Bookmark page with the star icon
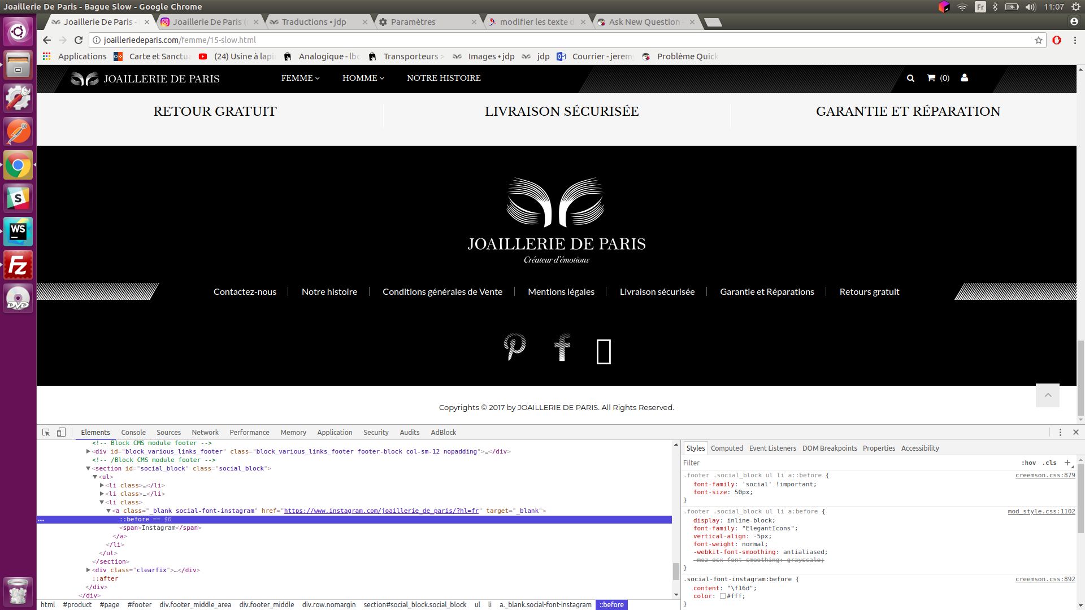The height and width of the screenshot is (610, 1085). tap(1039, 40)
